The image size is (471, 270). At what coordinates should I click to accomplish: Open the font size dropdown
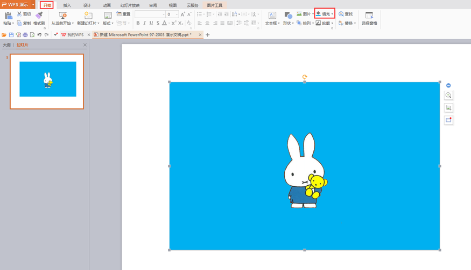click(177, 14)
